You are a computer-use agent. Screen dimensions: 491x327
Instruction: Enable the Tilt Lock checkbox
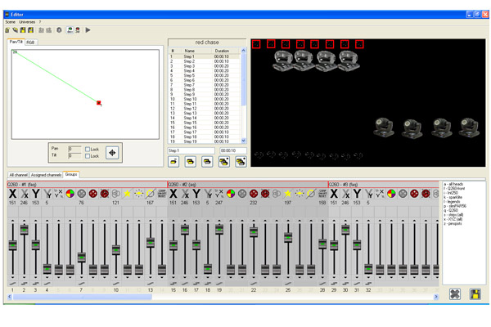pyautogui.click(x=88, y=155)
